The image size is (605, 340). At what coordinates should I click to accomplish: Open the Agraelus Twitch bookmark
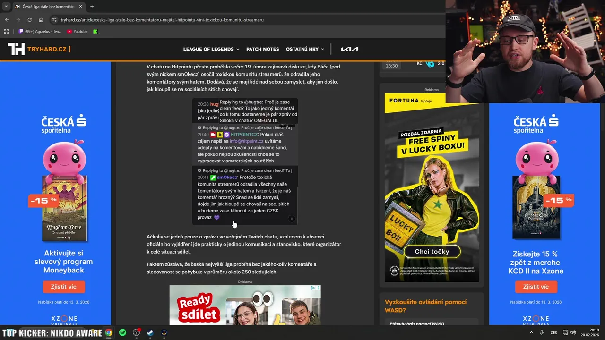pyautogui.click(x=40, y=32)
